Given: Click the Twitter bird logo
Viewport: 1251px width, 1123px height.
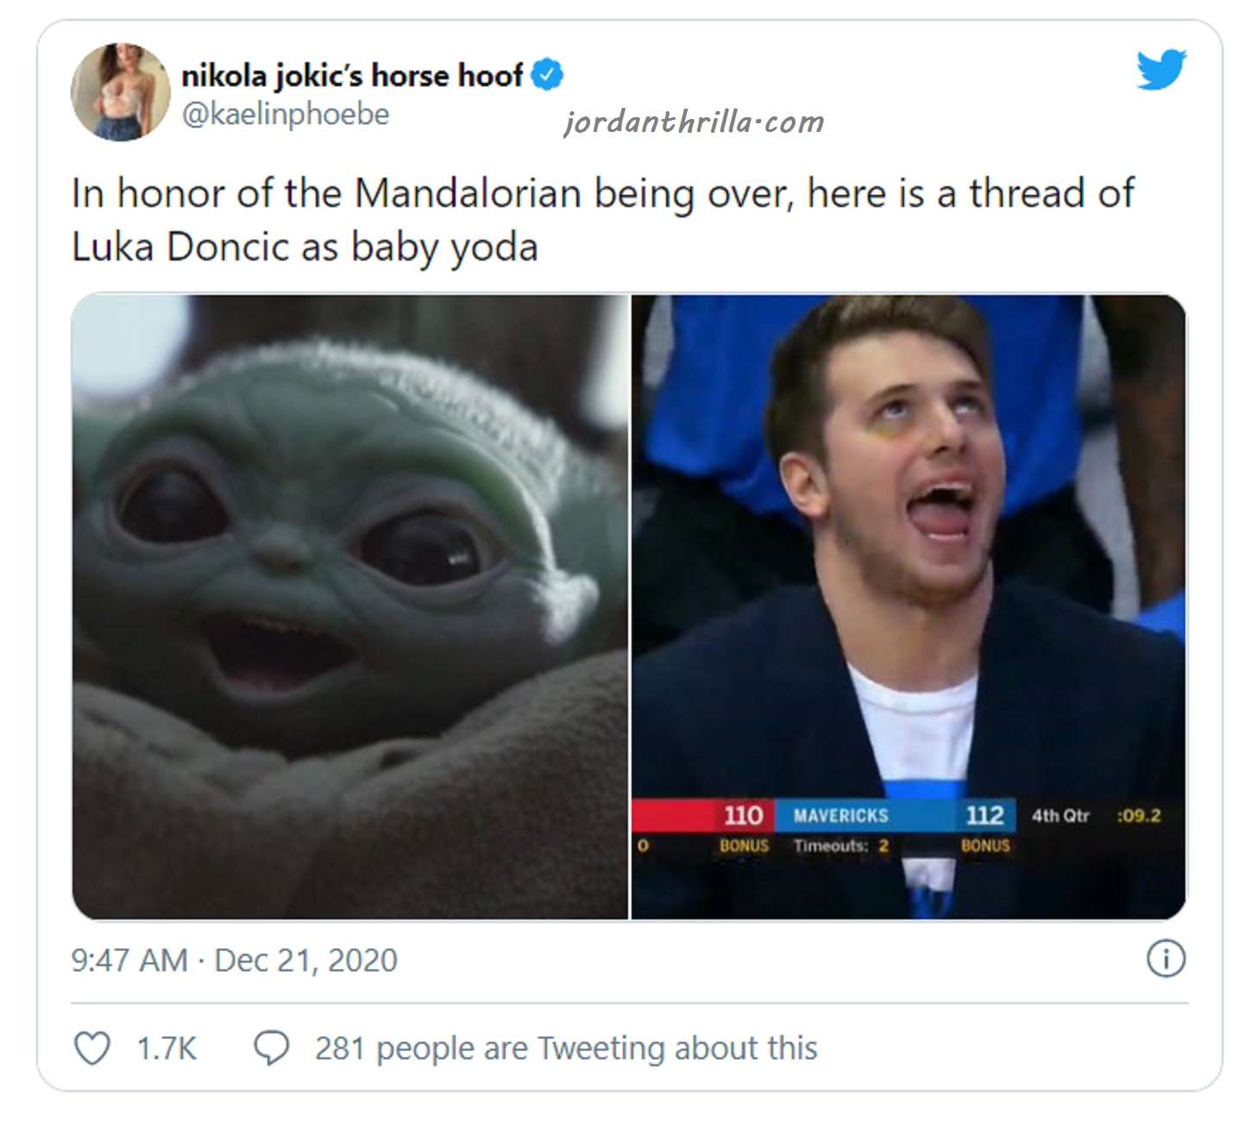Looking at the screenshot, I should click(x=1160, y=70).
